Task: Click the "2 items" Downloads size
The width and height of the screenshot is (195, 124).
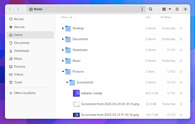Action: pyautogui.click(x=151, y=50)
